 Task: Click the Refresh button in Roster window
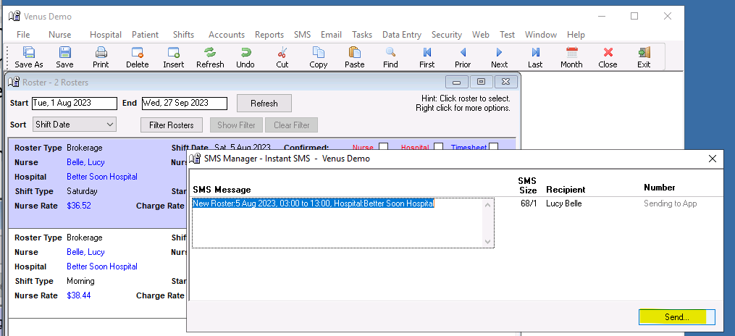coord(264,104)
